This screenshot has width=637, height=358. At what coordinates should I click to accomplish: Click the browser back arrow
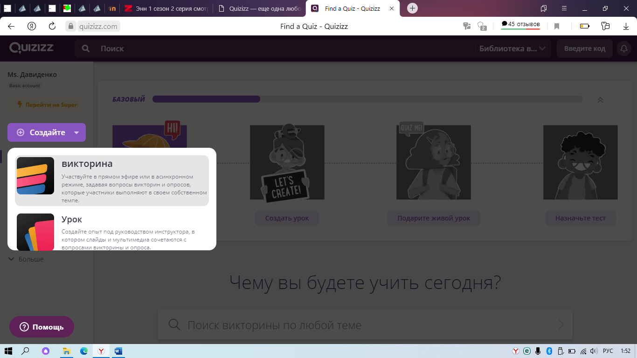11,26
